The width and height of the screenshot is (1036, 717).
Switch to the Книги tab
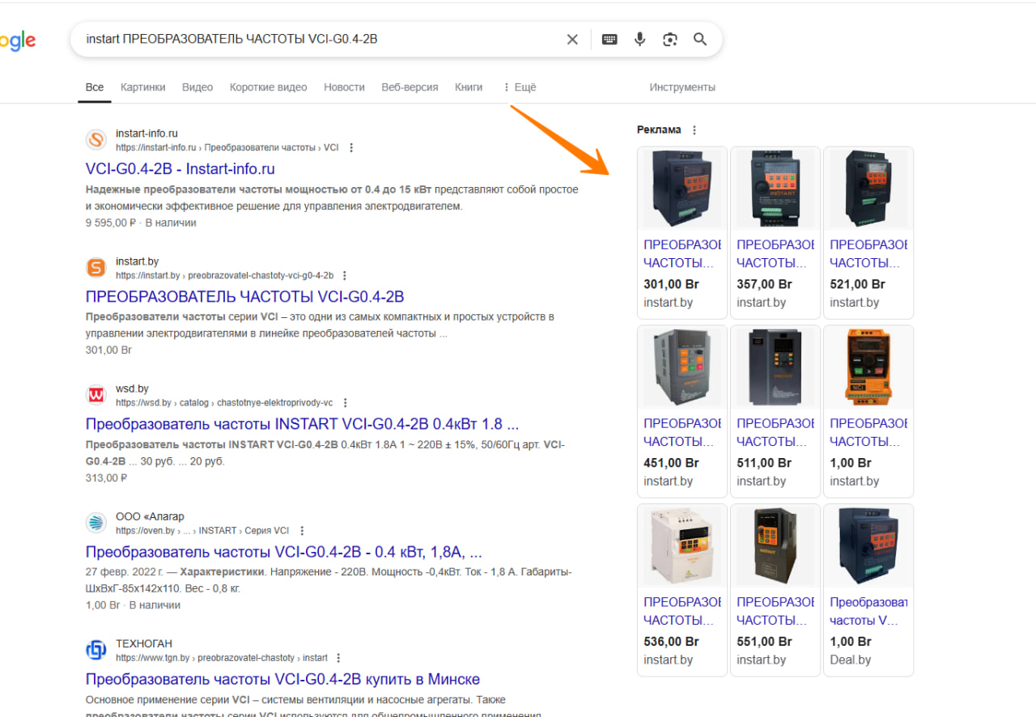point(469,87)
